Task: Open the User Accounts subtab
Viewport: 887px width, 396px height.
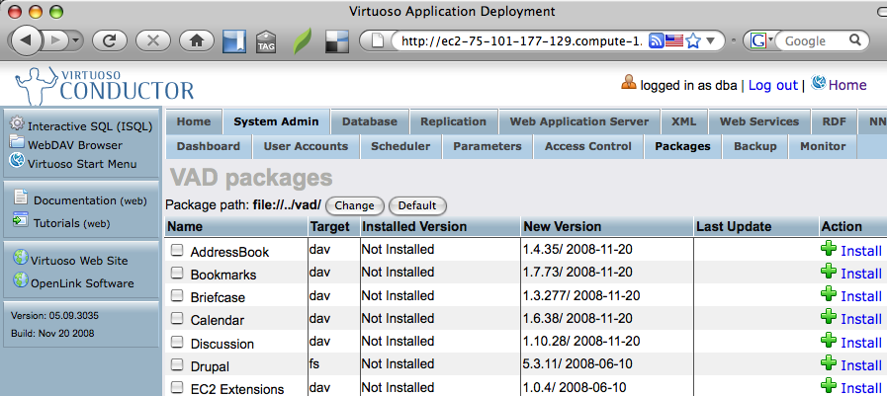Action: 306,146
